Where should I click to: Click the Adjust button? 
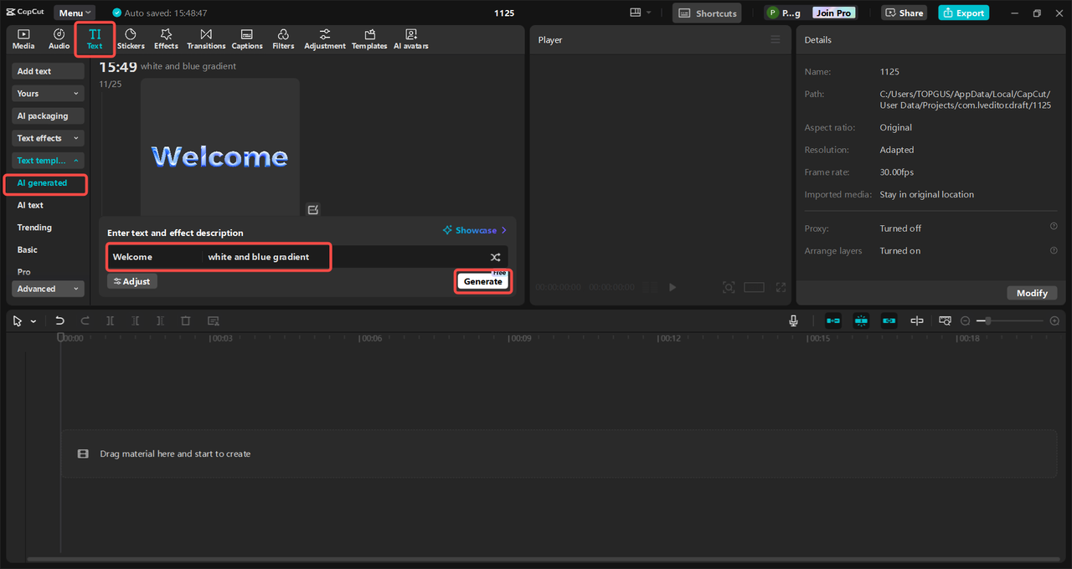[132, 281]
